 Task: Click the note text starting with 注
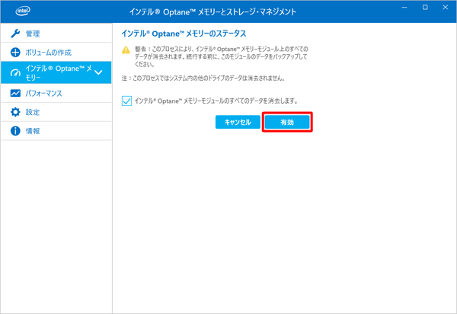(203, 78)
